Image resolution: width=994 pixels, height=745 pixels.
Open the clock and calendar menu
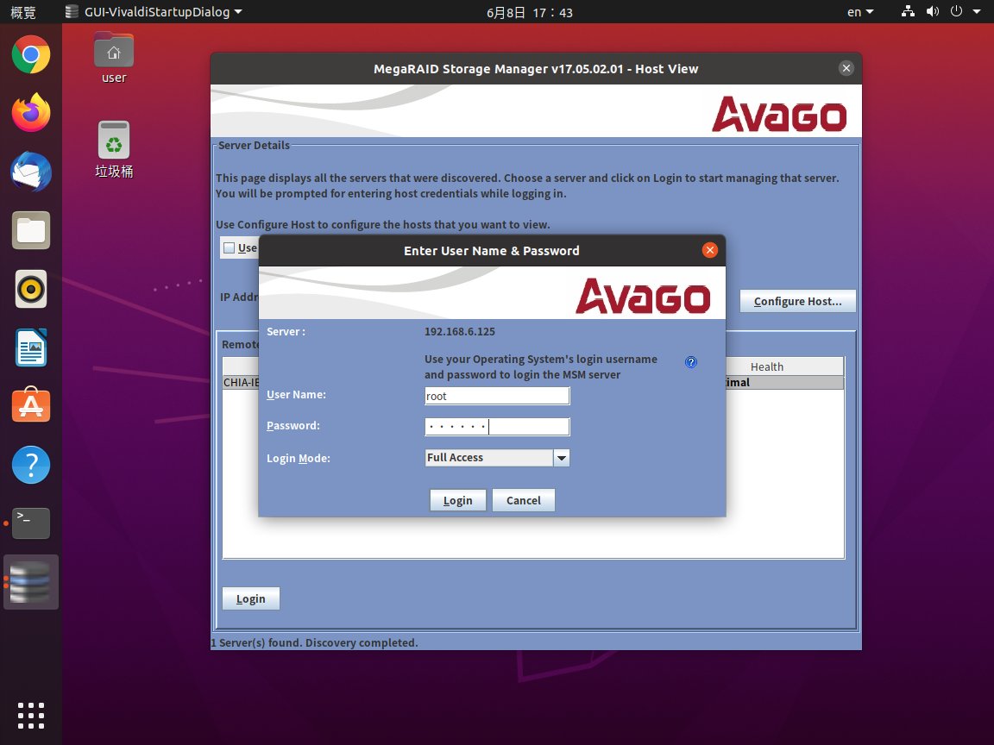[x=530, y=12]
